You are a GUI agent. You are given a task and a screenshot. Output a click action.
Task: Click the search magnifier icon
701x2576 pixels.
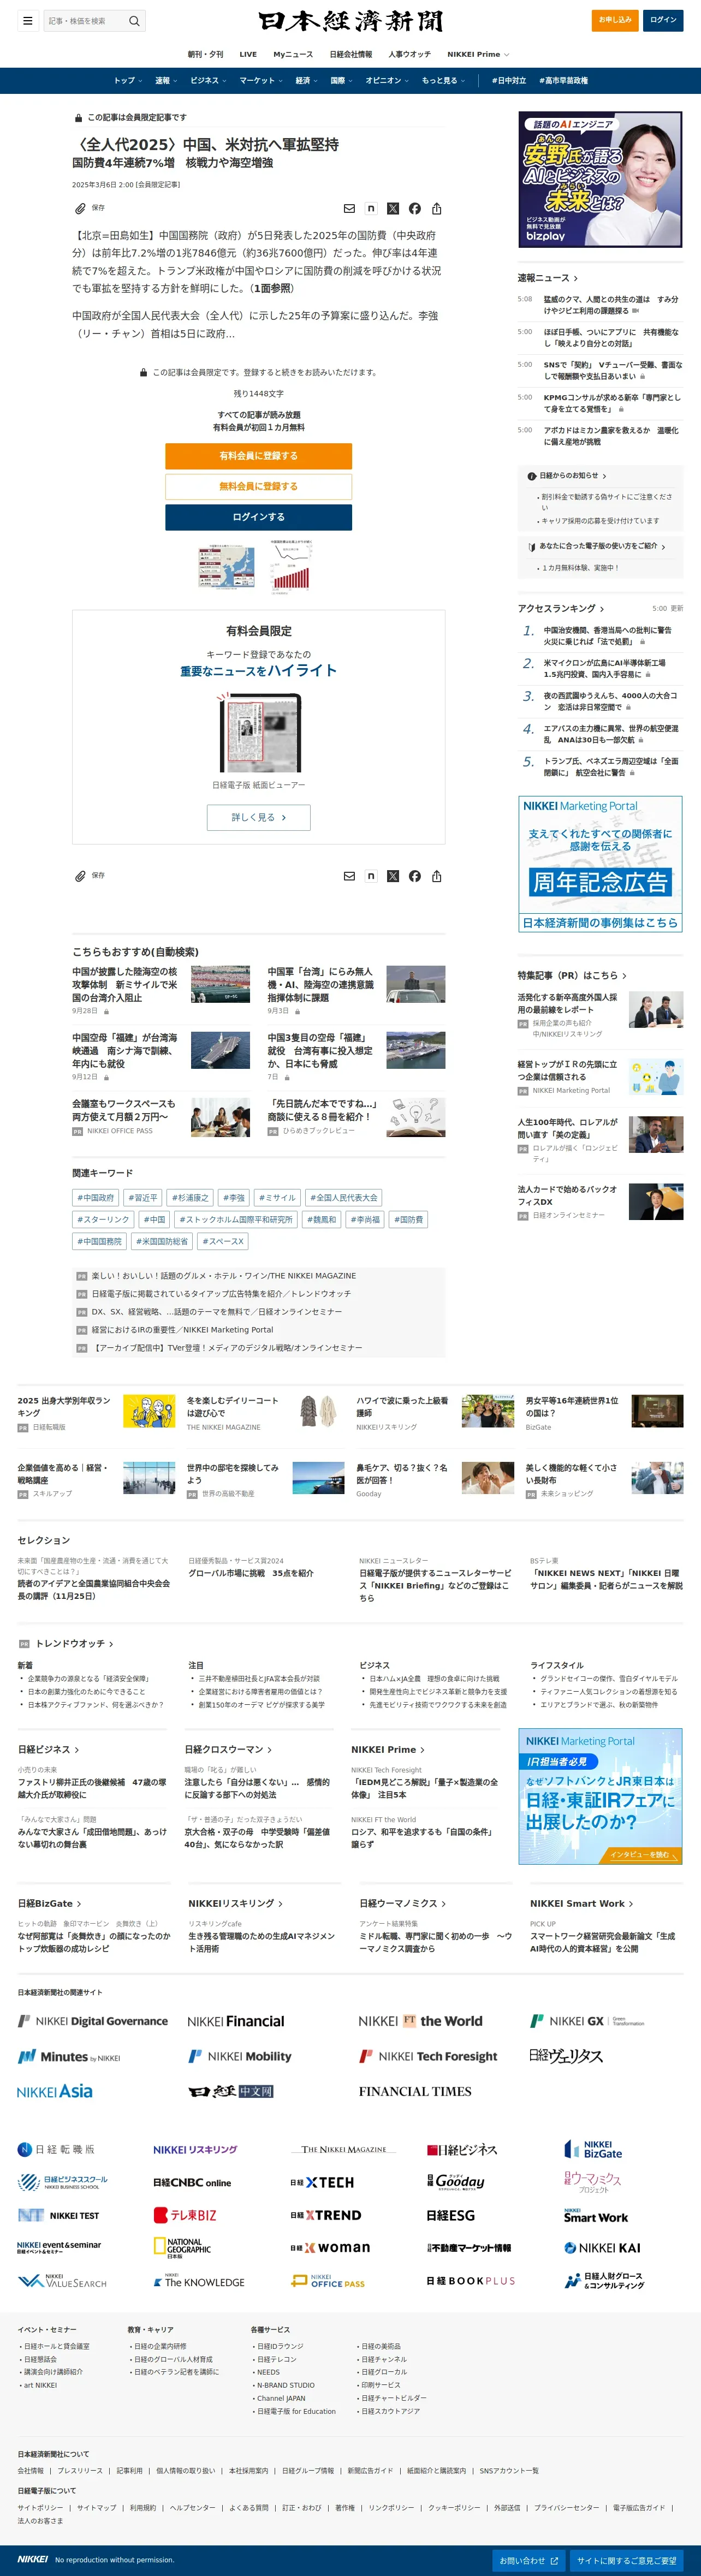click(134, 20)
